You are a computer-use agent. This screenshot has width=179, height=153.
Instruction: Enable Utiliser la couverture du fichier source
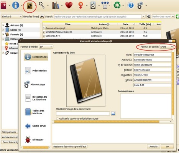pyautogui.click(x=57, y=118)
